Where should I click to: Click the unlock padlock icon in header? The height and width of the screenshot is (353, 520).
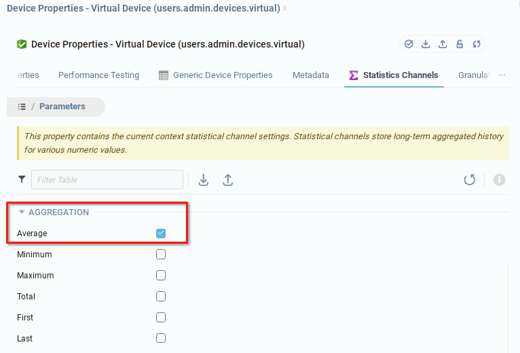pos(460,44)
